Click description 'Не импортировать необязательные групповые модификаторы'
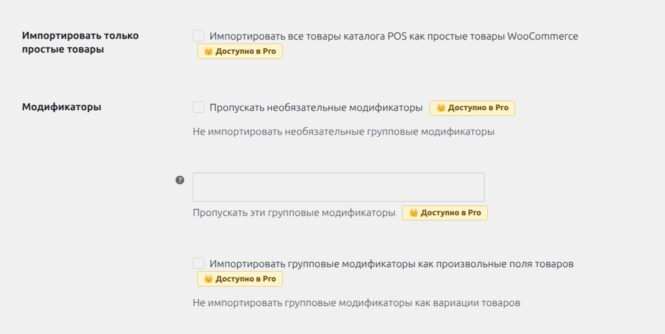 pos(343,132)
